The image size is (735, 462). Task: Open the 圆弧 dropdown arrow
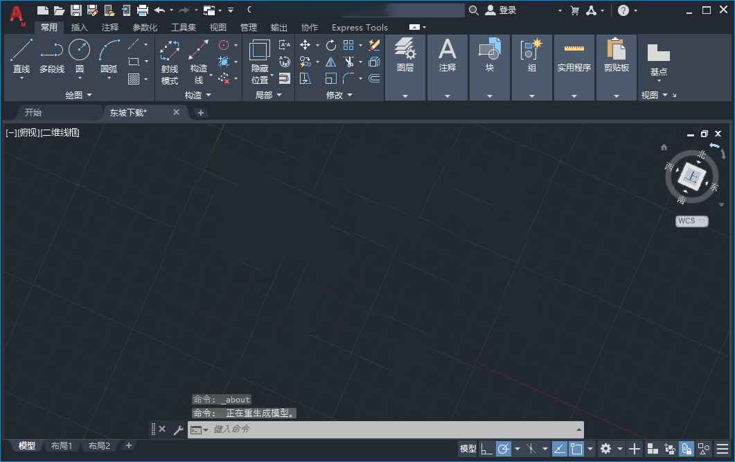coord(109,78)
